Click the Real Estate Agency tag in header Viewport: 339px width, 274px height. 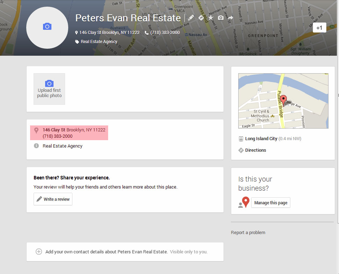99,41
